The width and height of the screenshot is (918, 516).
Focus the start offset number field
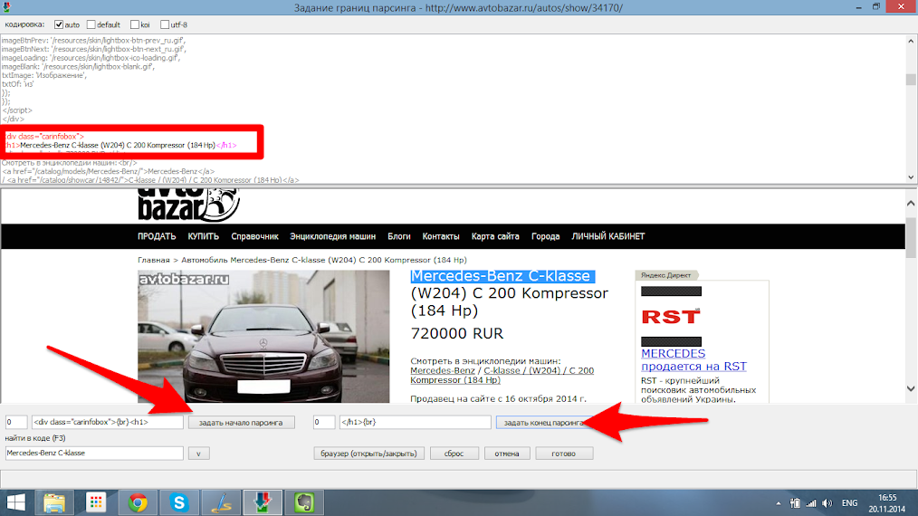tap(16, 422)
